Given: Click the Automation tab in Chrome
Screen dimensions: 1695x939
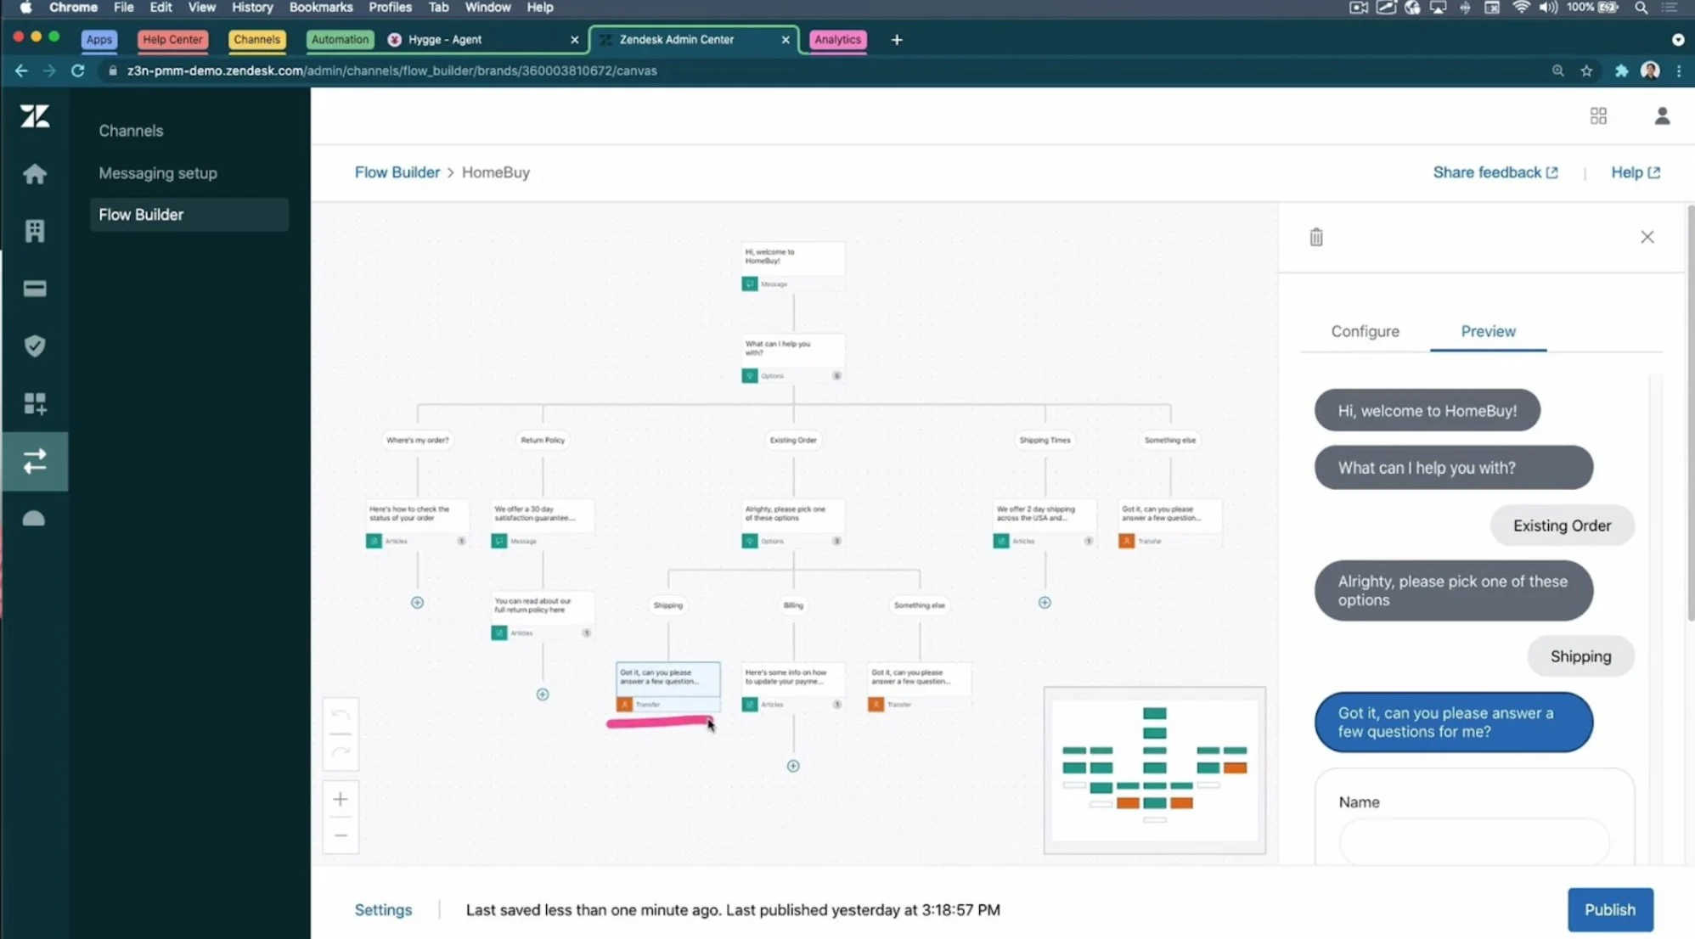Looking at the screenshot, I should pos(339,39).
